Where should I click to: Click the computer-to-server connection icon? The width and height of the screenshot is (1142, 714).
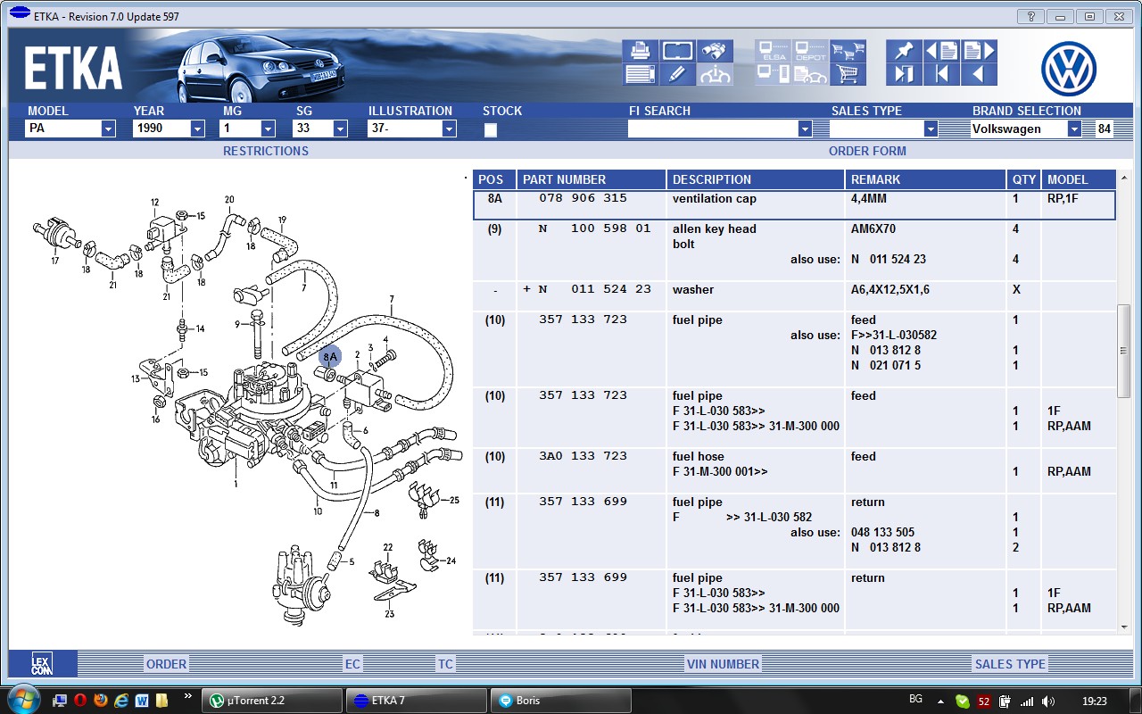click(773, 74)
